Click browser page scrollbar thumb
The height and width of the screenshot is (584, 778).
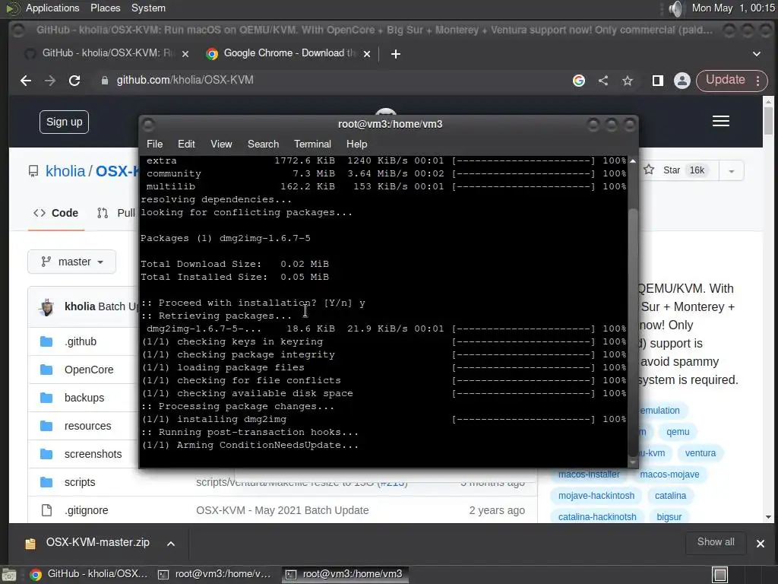pos(768,121)
